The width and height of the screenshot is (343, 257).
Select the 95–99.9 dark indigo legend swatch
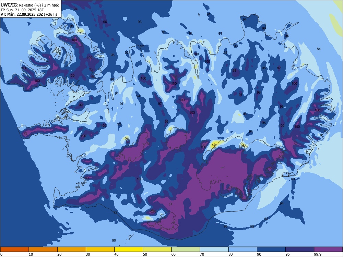[x=300, y=249]
